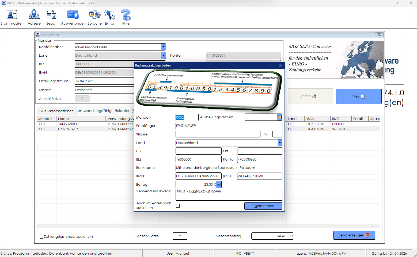Click the Hilfe question mark icon

pos(126,14)
